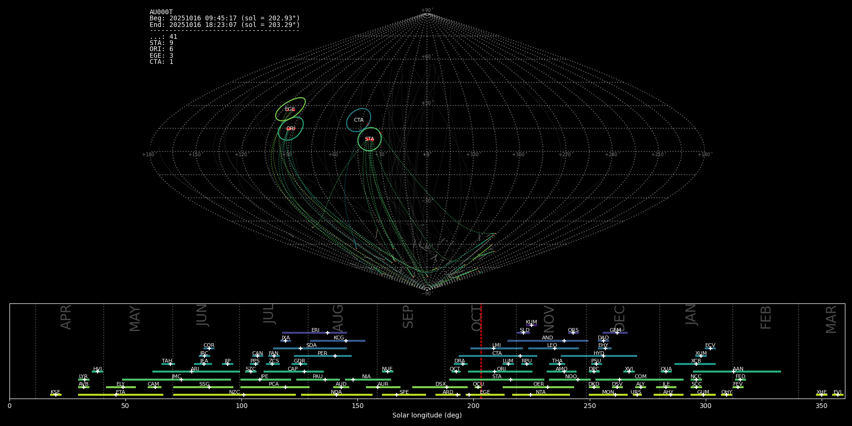Click the STA bar in the timeline

(x=497, y=379)
